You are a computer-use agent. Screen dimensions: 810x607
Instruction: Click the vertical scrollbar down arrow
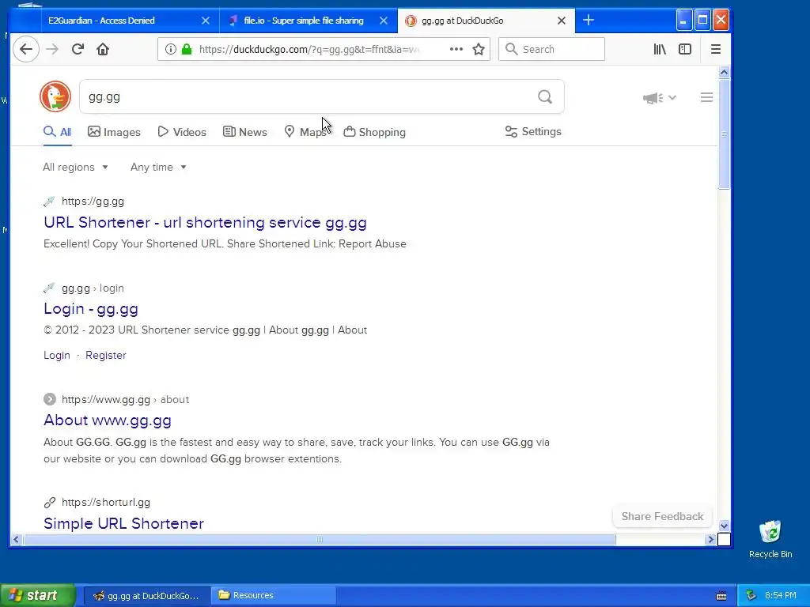point(724,526)
